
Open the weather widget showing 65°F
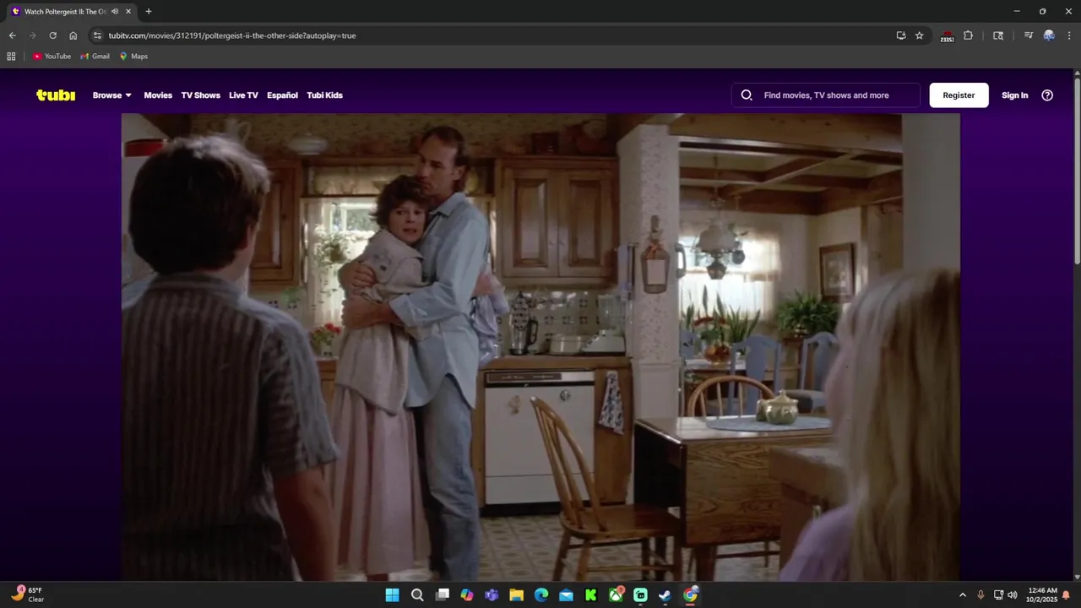pos(29,594)
